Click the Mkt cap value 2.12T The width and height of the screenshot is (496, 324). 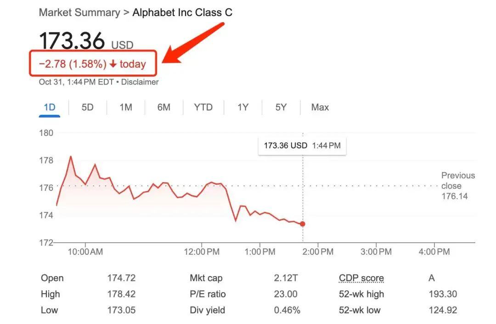pos(286,278)
